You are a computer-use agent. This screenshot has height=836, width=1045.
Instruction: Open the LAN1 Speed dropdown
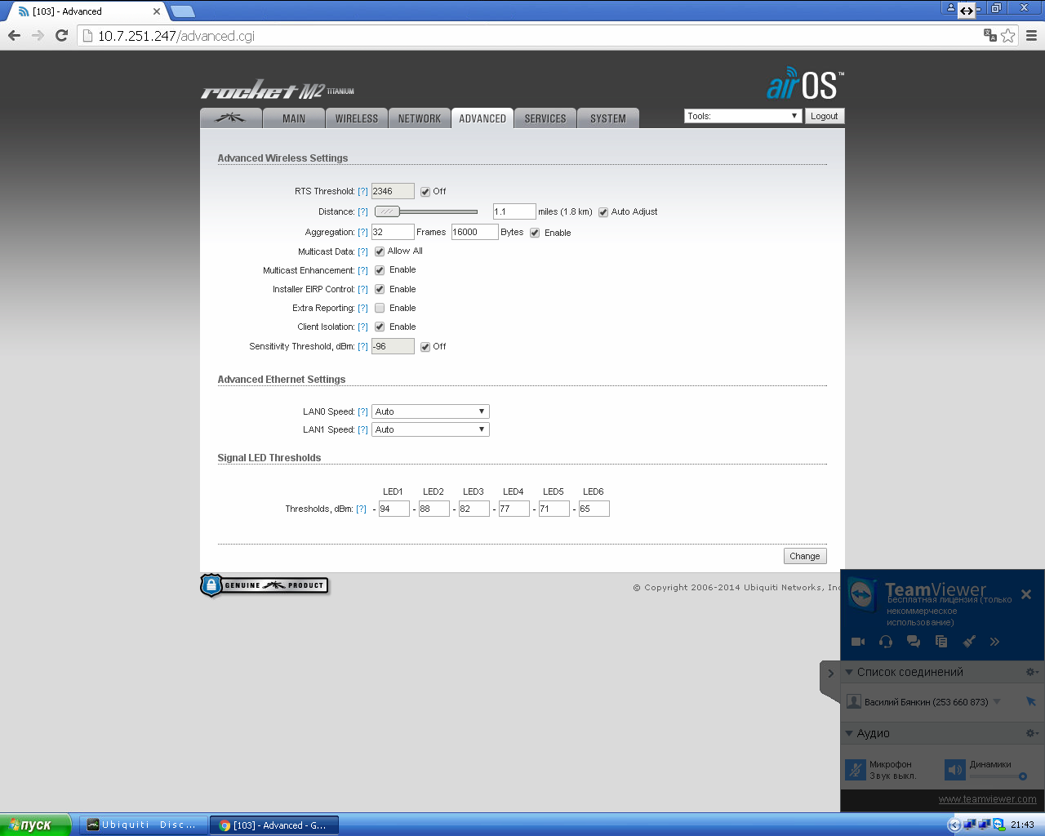tap(430, 429)
